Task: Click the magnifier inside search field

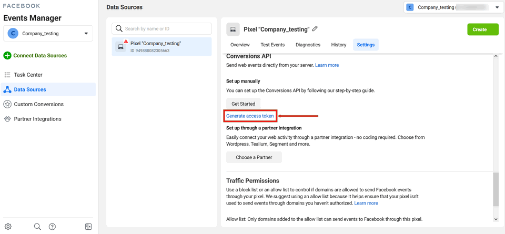Action: (119, 28)
